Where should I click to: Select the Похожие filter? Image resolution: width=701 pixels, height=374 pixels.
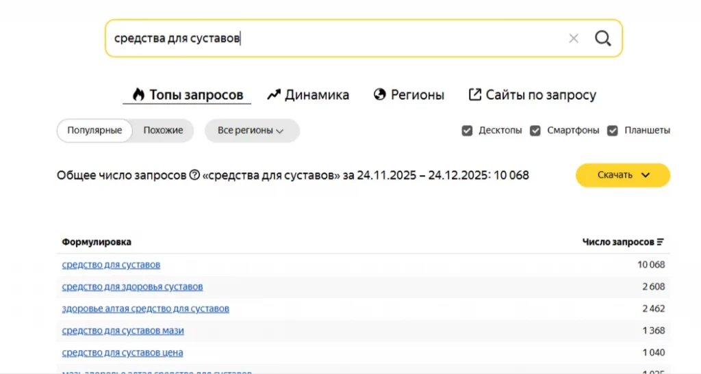pyautogui.click(x=163, y=131)
